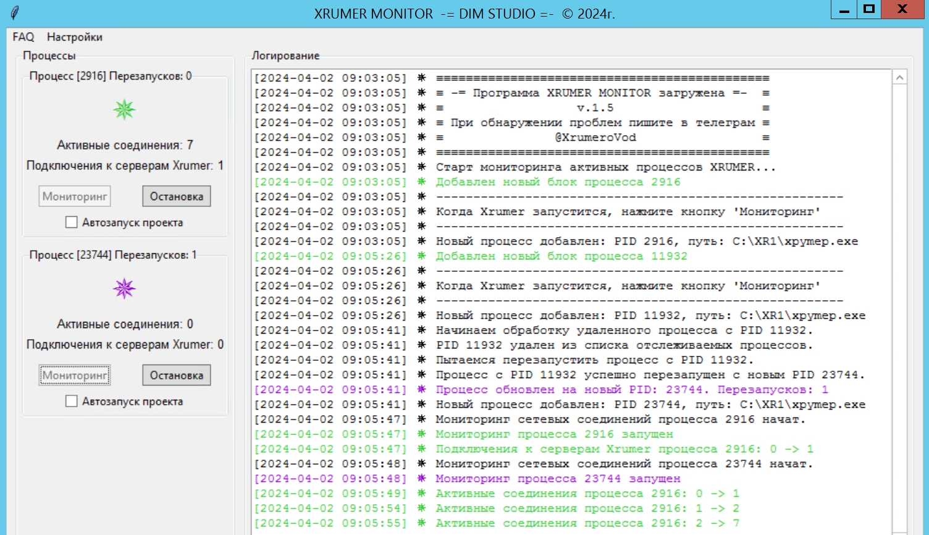The height and width of the screenshot is (535, 929).
Task: Click Мониторинг button for process 23744
Action: 75,375
